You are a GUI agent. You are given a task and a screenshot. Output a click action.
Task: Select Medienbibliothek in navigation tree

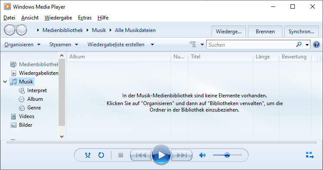39,64
